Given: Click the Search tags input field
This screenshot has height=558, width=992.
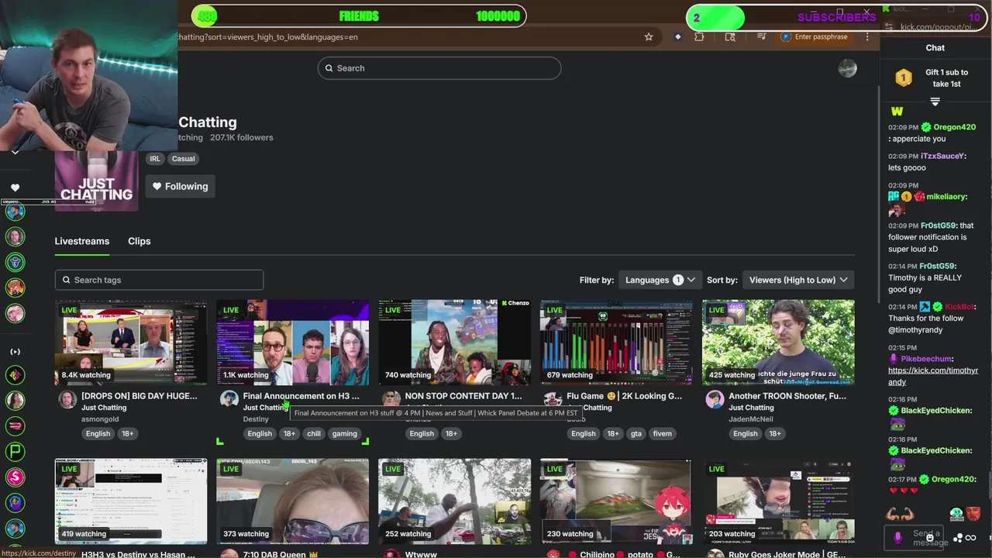Looking at the screenshot, I should (x=159, y=280).
